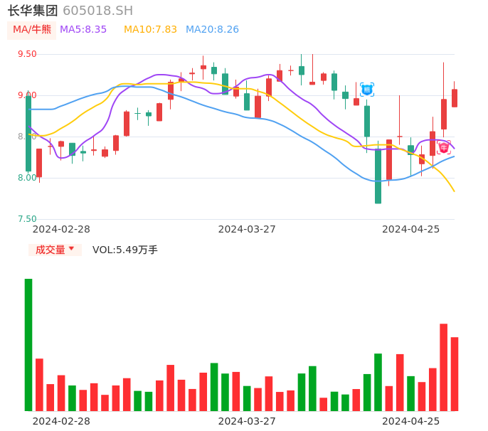The width and height of the screenshot is (488, 431).
Task: Click the 2024-03-27 date label under volume chart
Action: pyautogui.click(x=247, y=421)
